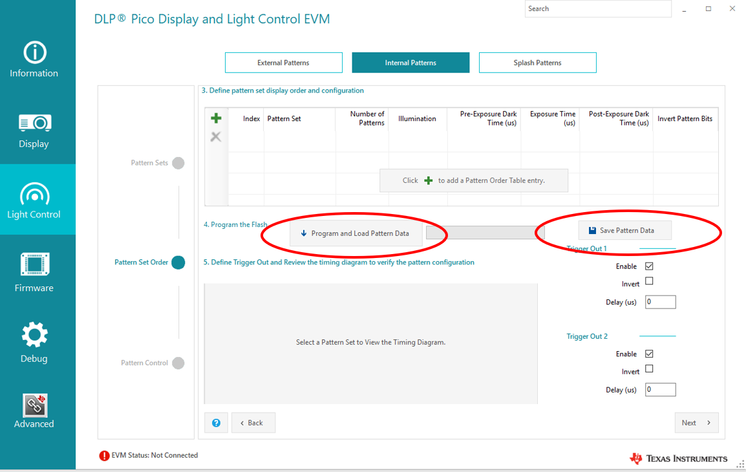Focus the Trigger Out 1 Delay field
The width and height of the screenshot is (746, 472).
pyautogui.click(x=661, y=302)
